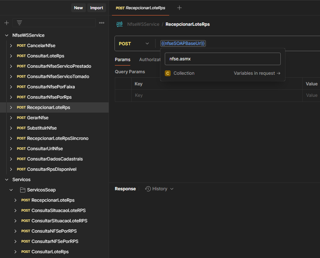The image size is (320, 258).
Task: Switch to the Params tab
Action: coord(123,60)
